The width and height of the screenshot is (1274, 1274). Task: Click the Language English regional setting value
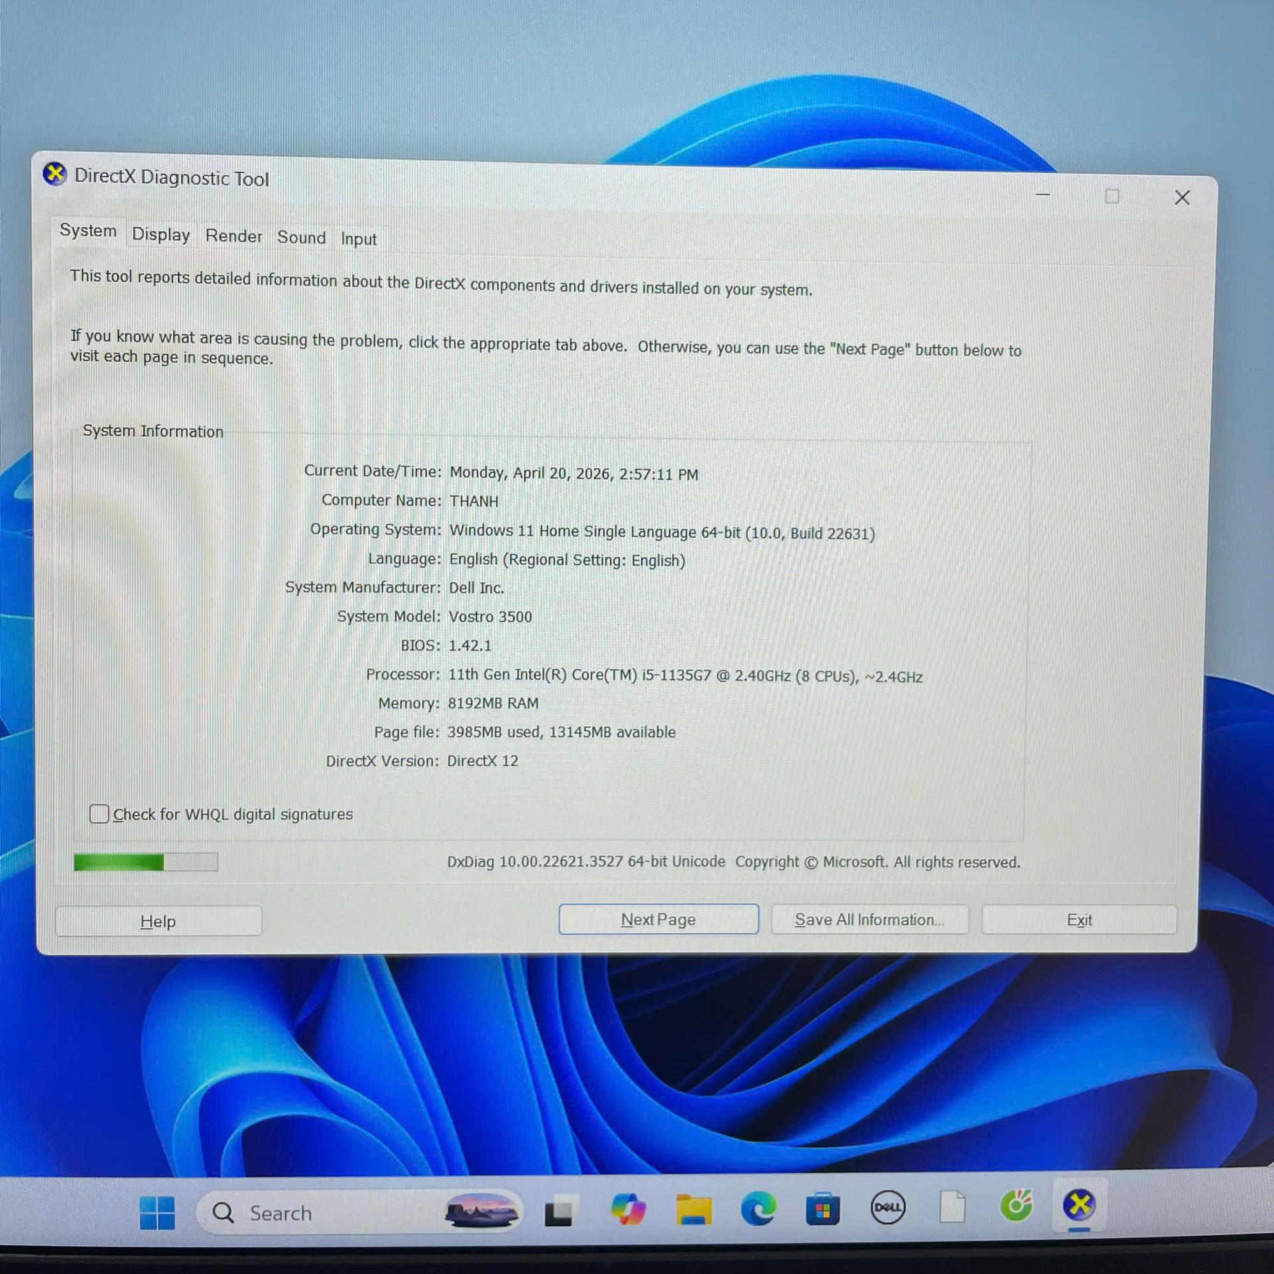(566, 560)
